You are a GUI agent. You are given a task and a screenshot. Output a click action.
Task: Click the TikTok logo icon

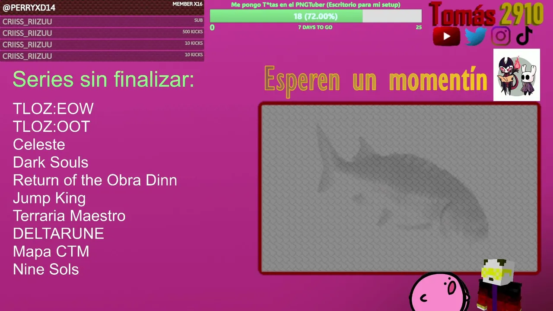click(524, 36)
